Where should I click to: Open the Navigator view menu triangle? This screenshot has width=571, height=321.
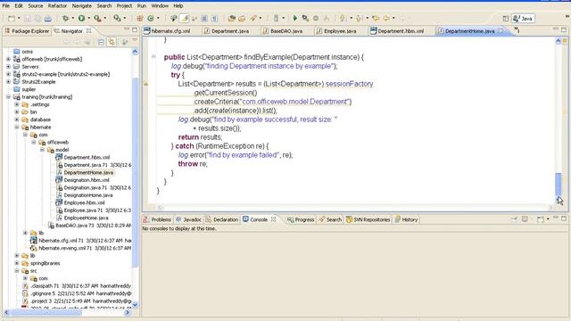[135, 40]
